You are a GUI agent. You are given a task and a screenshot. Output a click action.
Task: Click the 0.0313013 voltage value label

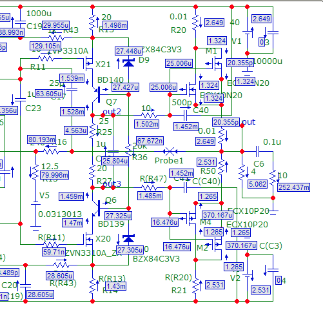point(60,214)
